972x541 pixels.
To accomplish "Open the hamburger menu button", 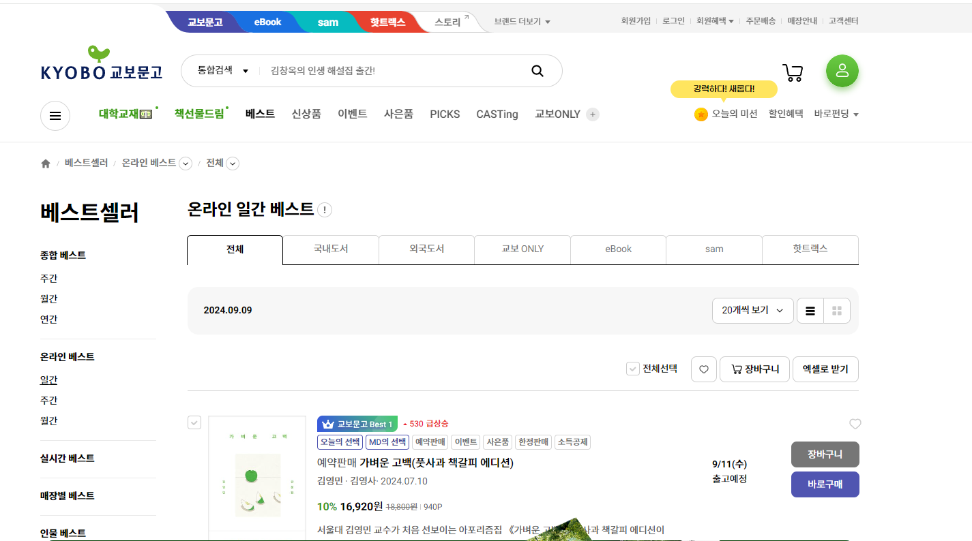I will [x=55, y=116].
